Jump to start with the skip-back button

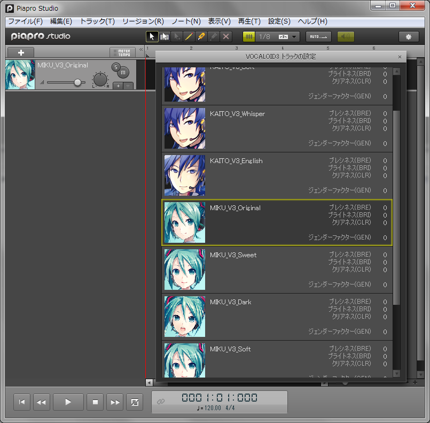[22, 402]
